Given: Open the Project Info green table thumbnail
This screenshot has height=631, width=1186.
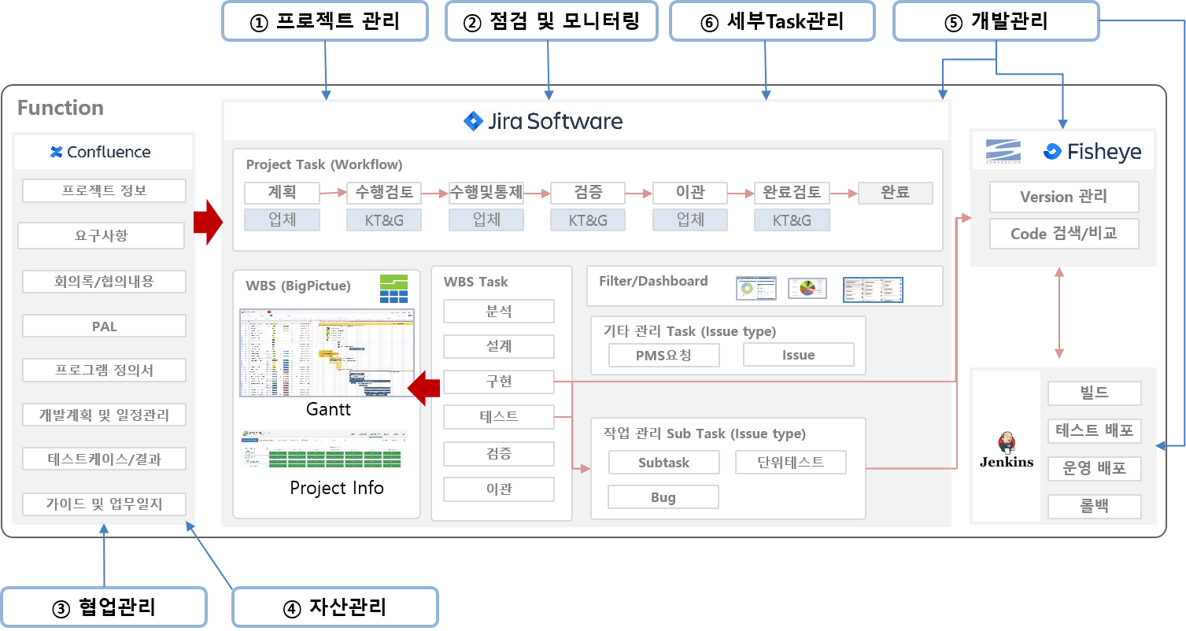Looking at the screenshot, I should pos(324,448).
